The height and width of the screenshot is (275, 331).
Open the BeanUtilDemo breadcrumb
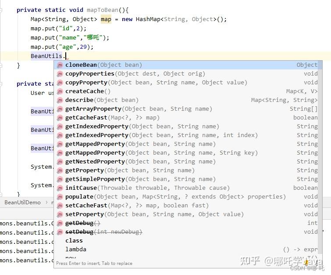click(22, 203)
